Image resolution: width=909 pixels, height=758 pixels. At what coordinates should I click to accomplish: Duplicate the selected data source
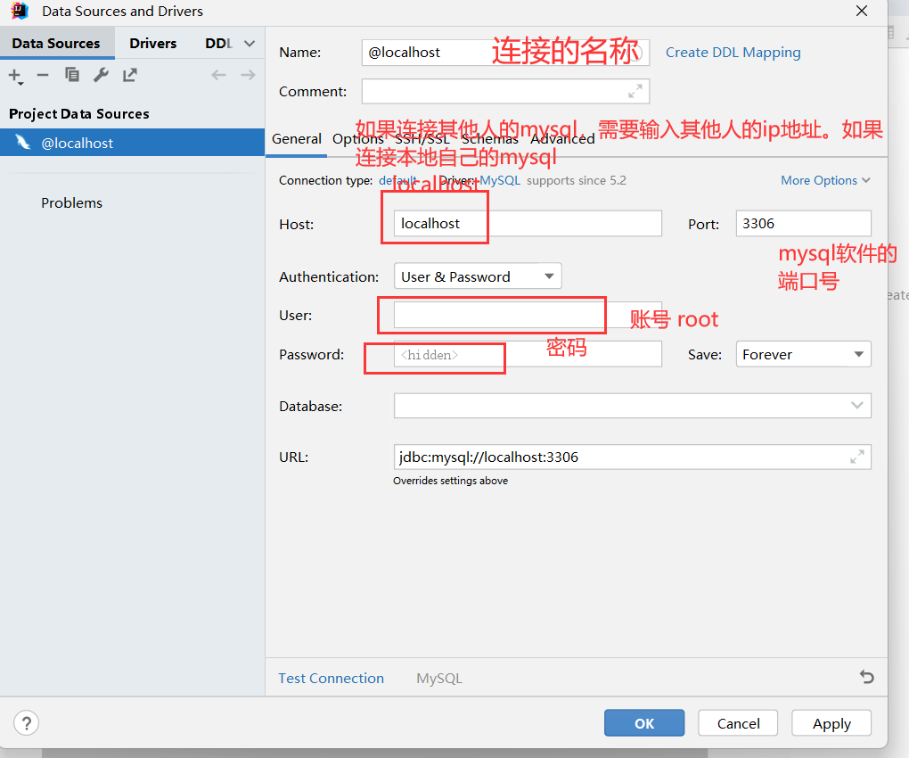(72, 75)
